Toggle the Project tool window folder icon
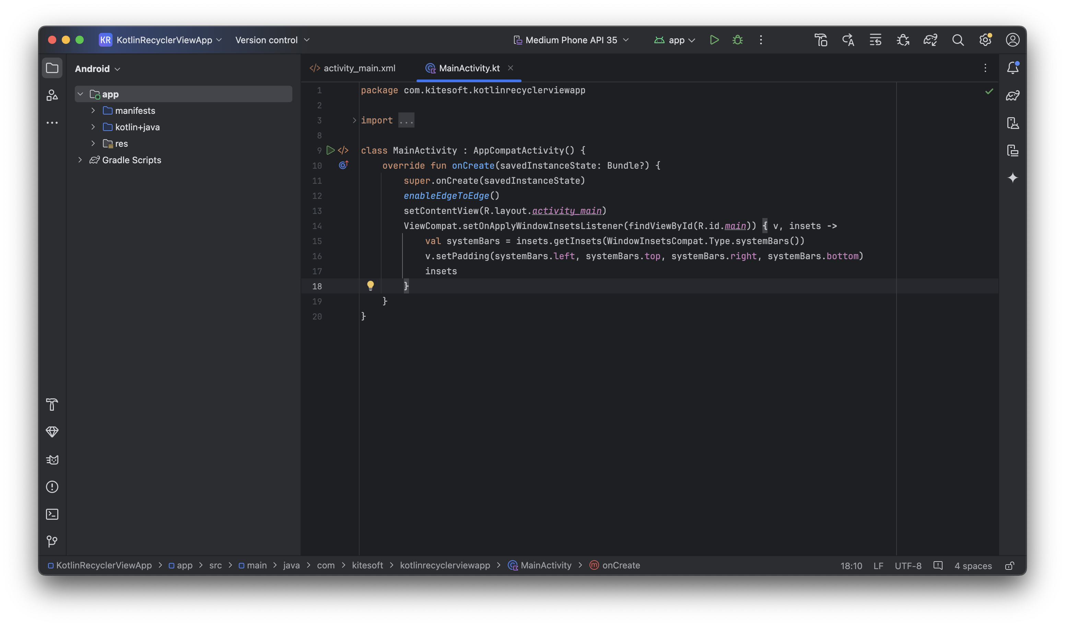The width and height of the screenshot is (1065, 626). pyautogui.click(x=52, y=68)
